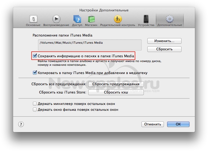Cancel with the Отменить button
Viewport: 208px width, 151px height.
tap(152, 124)
